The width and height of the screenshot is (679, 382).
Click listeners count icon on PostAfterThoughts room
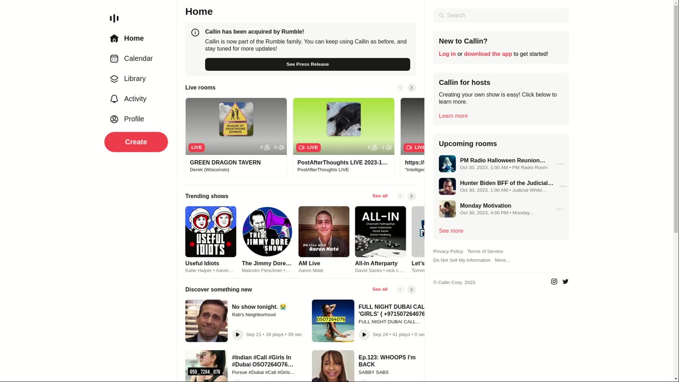pyautogui.click(x=375, y=147)
